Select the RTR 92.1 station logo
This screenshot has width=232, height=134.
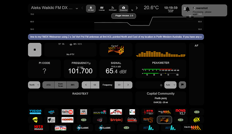[x=148, y=112]
